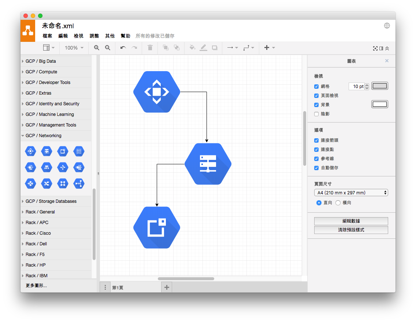Enable the 陰影 shadow checkbox

316,114
